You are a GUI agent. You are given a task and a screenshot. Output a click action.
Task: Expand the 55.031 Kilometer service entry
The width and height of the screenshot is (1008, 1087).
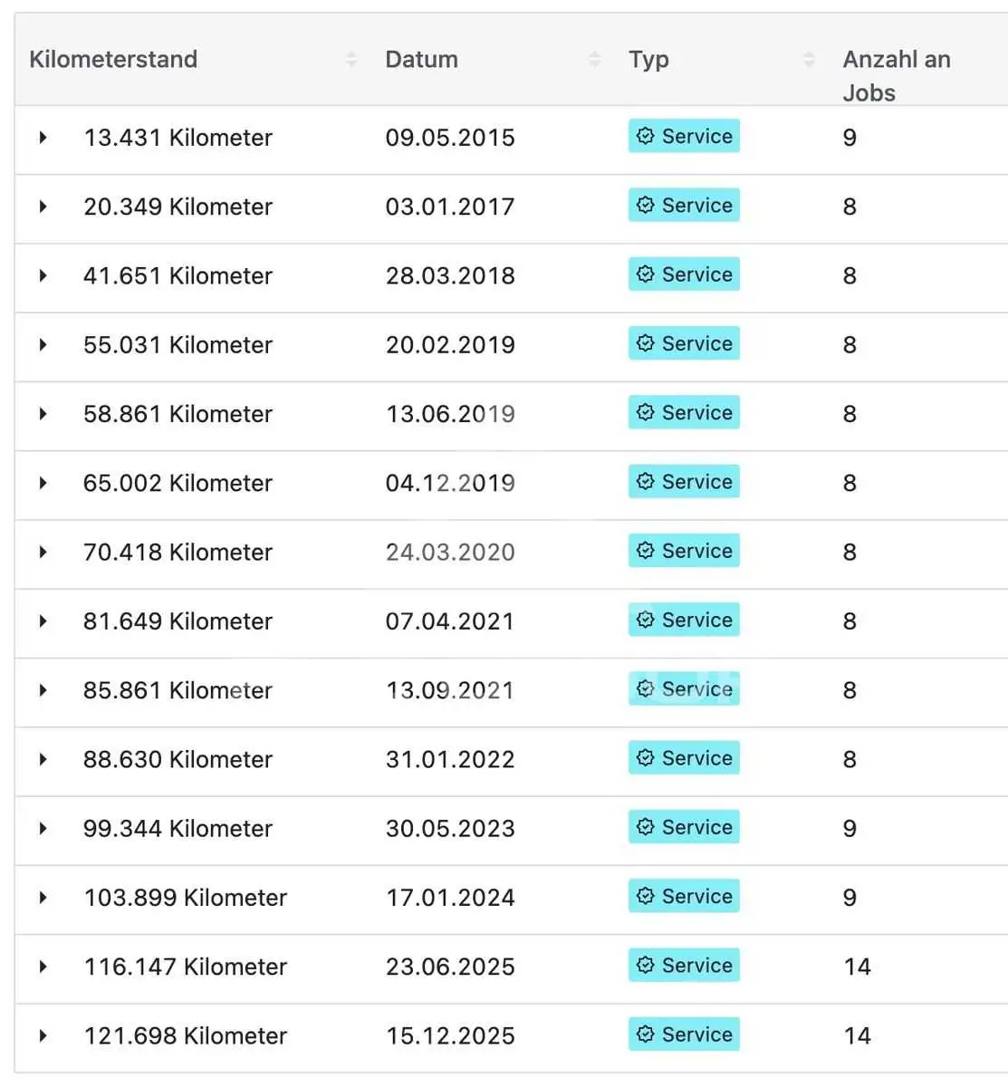pyautogui.click(x=43, y=345)
